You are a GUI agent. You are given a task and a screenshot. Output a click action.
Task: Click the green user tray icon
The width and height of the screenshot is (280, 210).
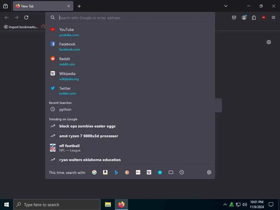[232, 205]
